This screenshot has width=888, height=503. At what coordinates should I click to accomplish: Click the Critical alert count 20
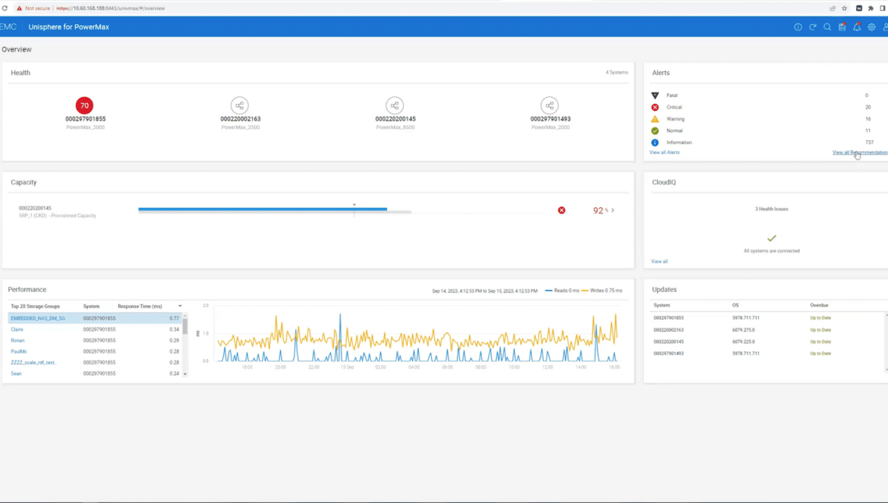868,108
